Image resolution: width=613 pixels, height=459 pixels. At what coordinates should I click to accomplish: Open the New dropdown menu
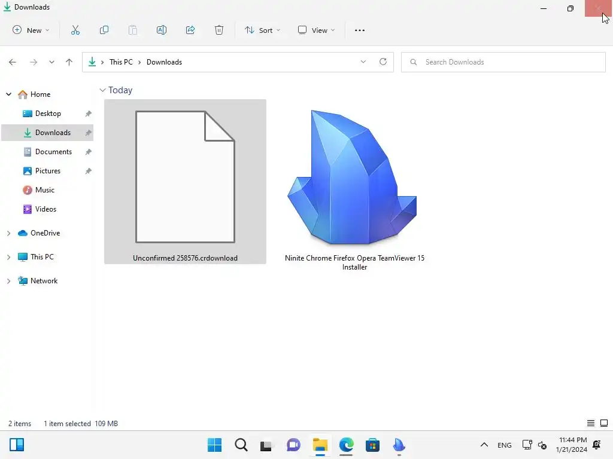31,30
